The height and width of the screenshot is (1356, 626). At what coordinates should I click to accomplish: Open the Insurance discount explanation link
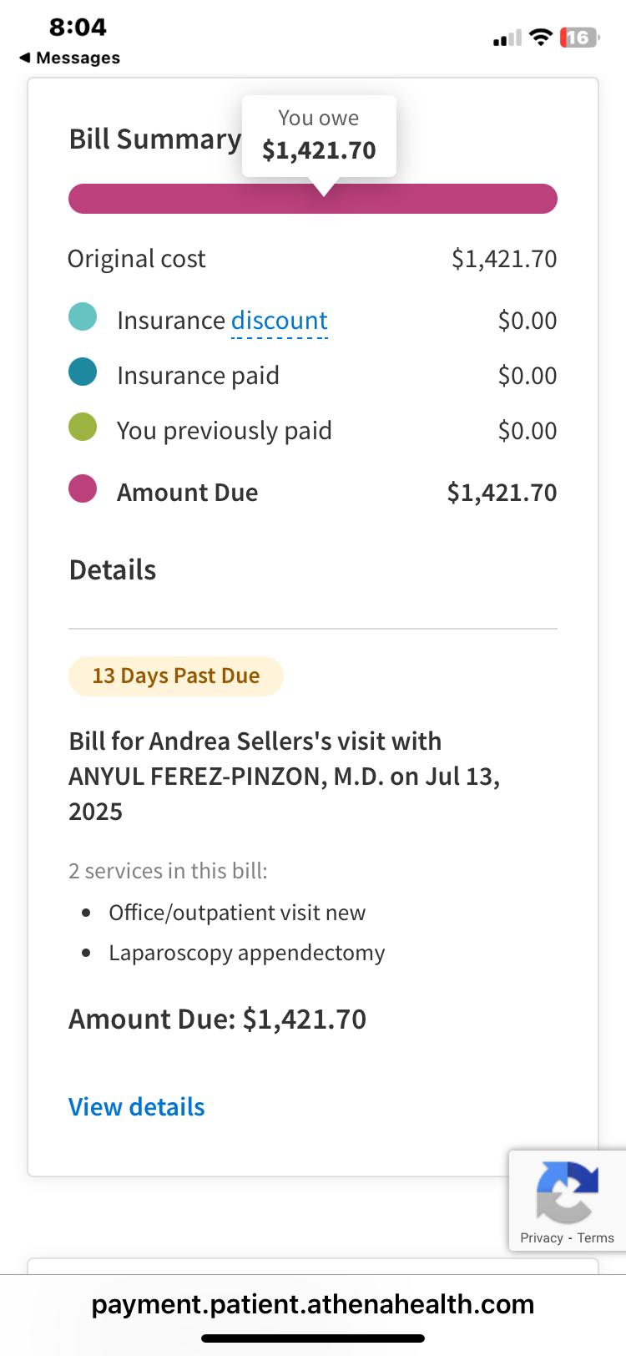[280, 321]
